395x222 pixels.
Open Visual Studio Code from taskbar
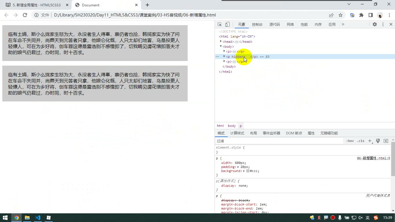(x=38, y=218)
